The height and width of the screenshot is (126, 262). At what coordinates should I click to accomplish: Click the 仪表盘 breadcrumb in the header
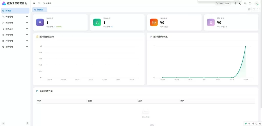47,3
